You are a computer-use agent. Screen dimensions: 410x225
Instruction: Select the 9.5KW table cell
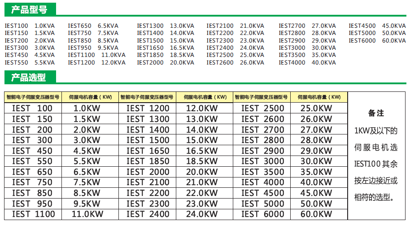click(x=87, y=203)
